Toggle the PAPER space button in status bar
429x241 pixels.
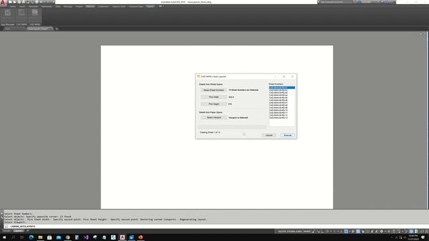tap(307, 232)
